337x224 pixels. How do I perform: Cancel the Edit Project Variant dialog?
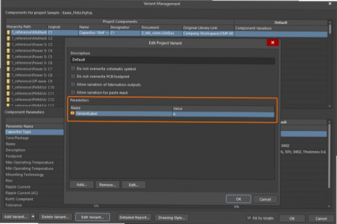265,199
